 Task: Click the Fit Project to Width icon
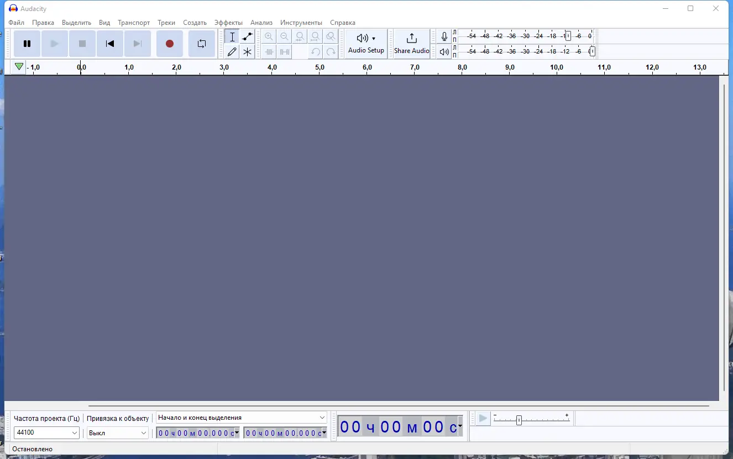pyautogui.click(x=315, y=36)
